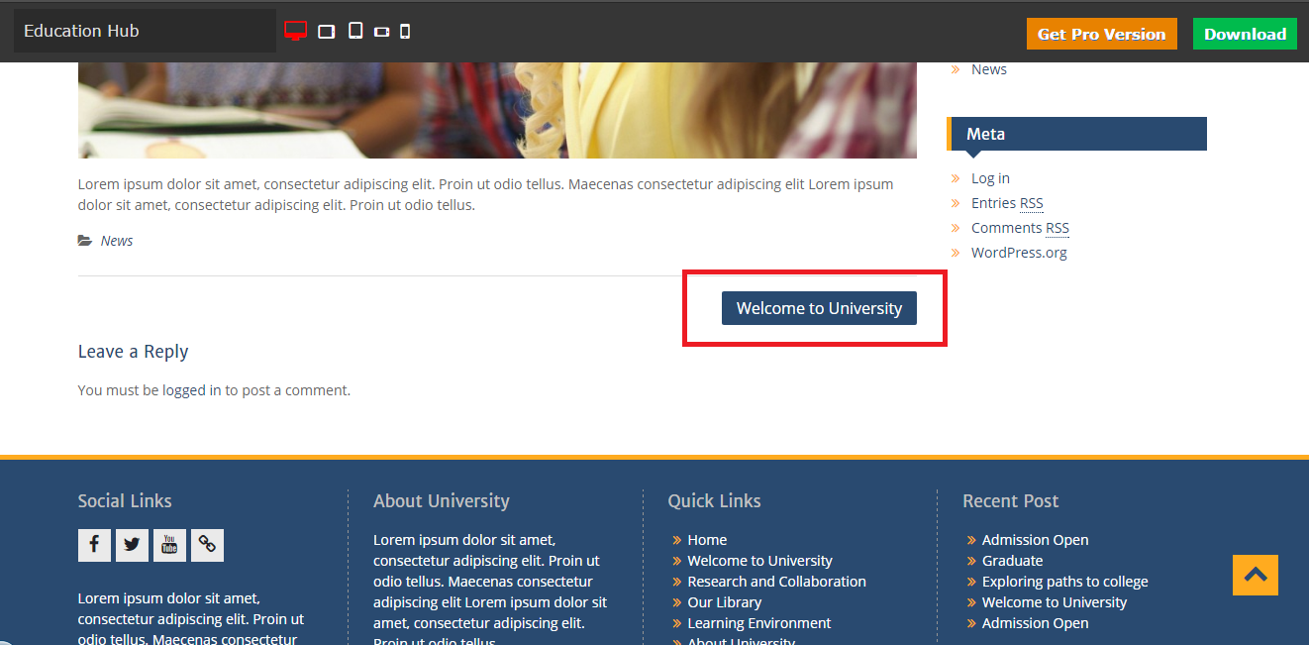Open Research and Collaboration quick link
This screenshot has height=645, width=1309.
click(x=776, y=582)
